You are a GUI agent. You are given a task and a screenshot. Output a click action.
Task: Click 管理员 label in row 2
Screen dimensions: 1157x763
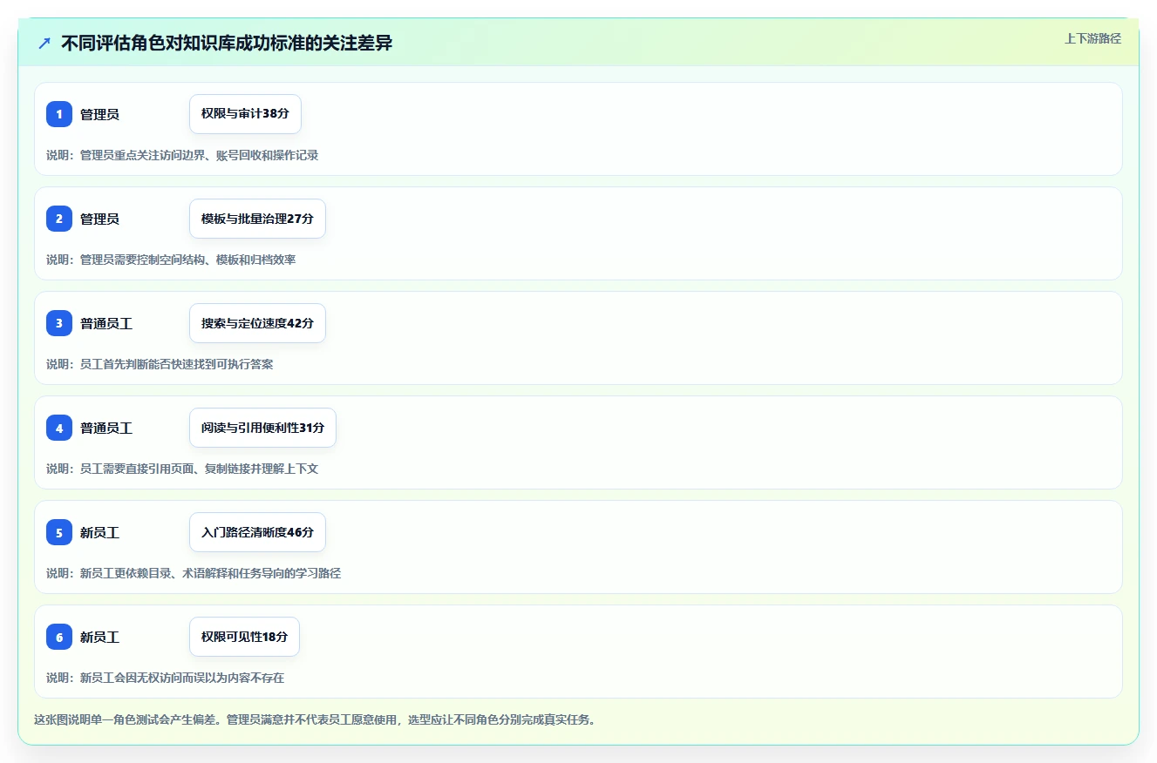click(x=99, y=219)
